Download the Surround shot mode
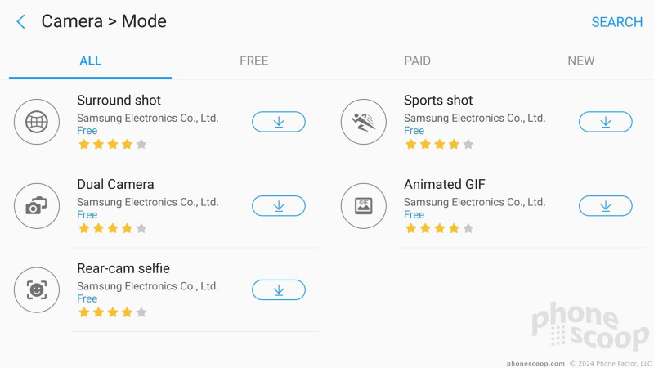654x368 pixels. pyautogui.click(x=279, y=122)
